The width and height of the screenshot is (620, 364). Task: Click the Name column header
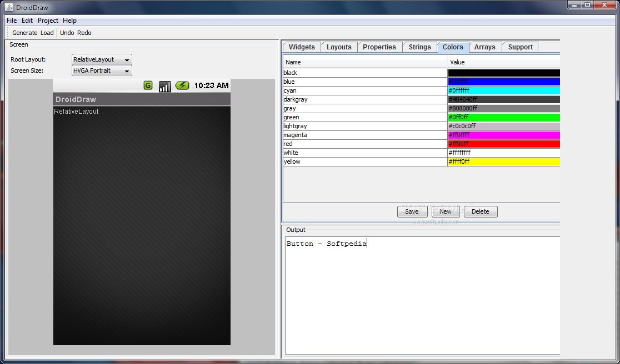[x=365, y=62]
